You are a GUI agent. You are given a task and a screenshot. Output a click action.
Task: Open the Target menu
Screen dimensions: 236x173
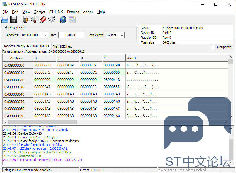[x=40, y=12]
